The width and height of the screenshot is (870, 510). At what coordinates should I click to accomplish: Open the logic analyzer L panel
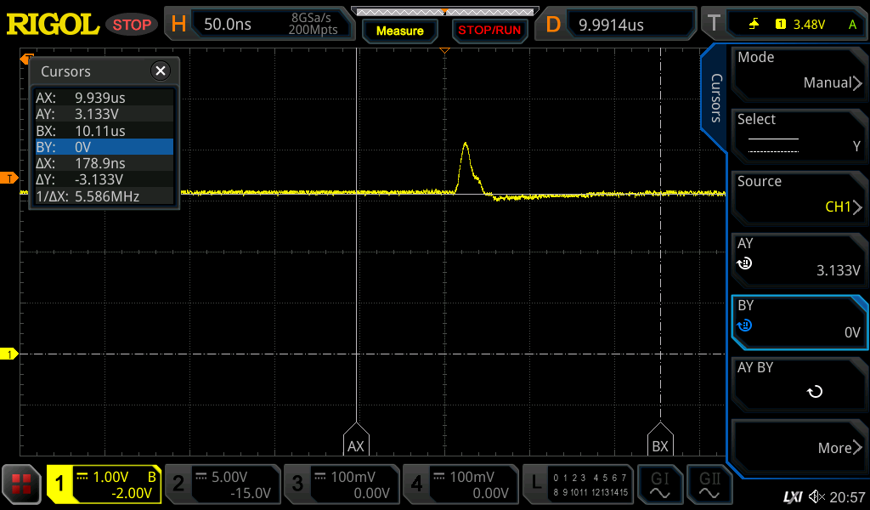(x=578, y=485)
